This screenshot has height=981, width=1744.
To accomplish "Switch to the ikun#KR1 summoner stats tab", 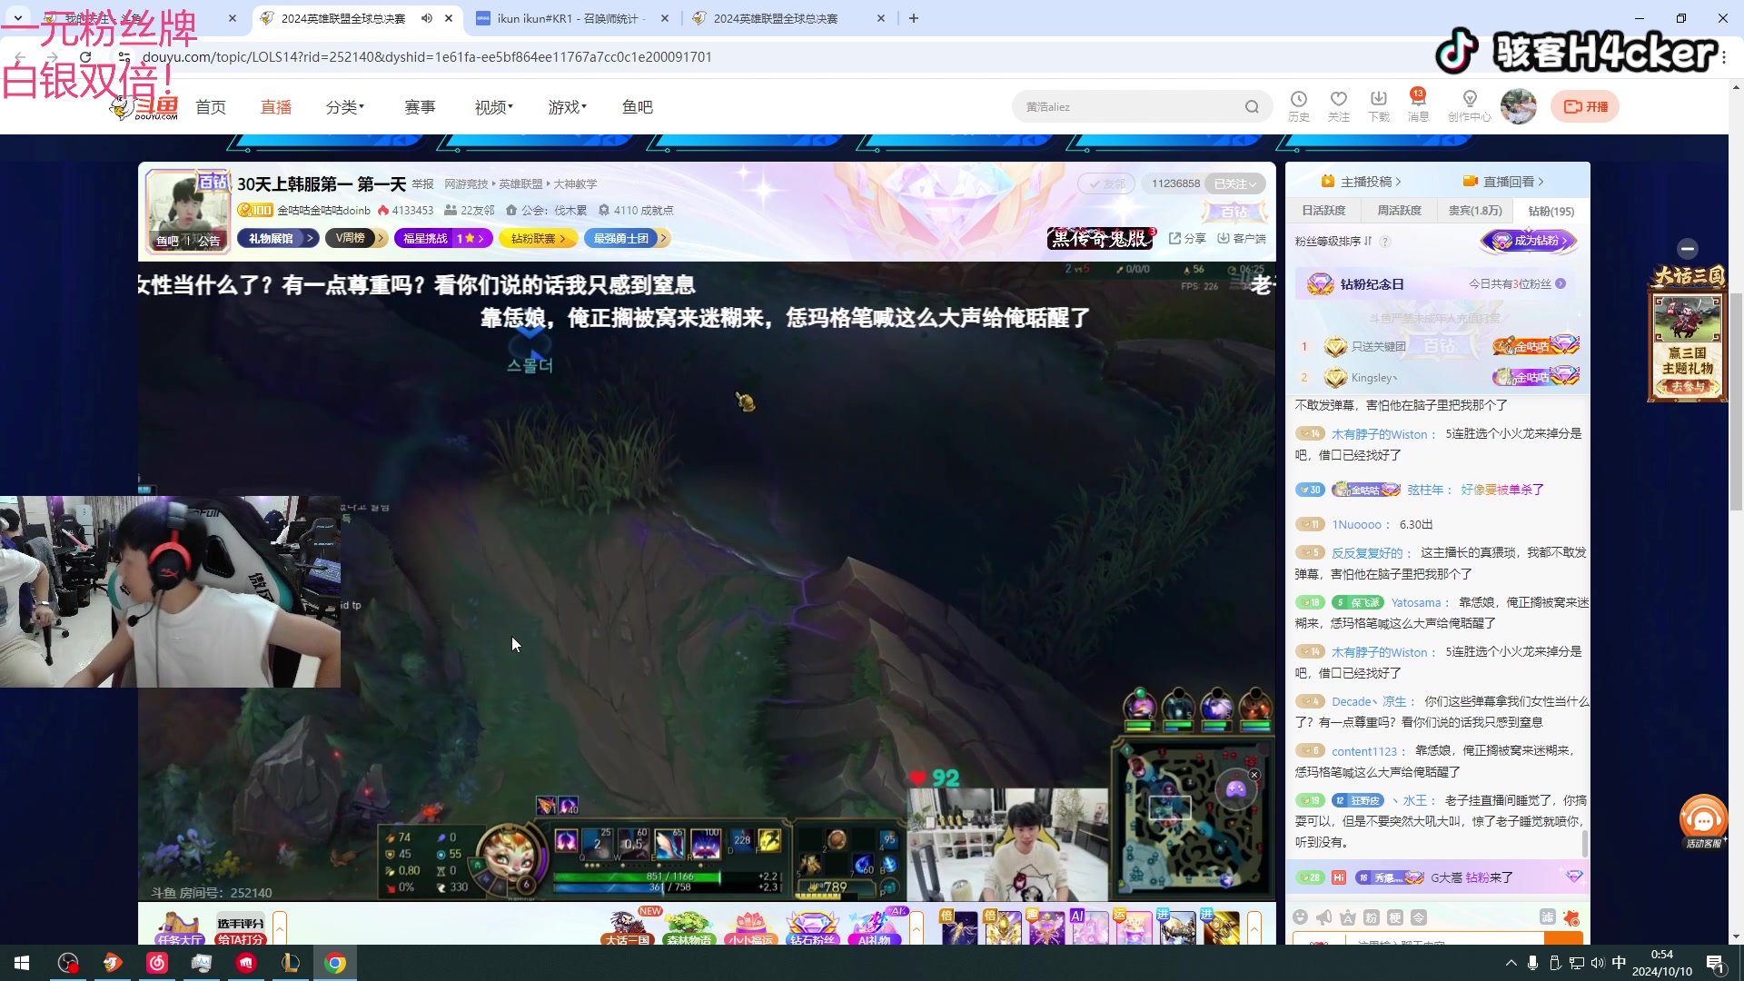I will tap(570, 18).
